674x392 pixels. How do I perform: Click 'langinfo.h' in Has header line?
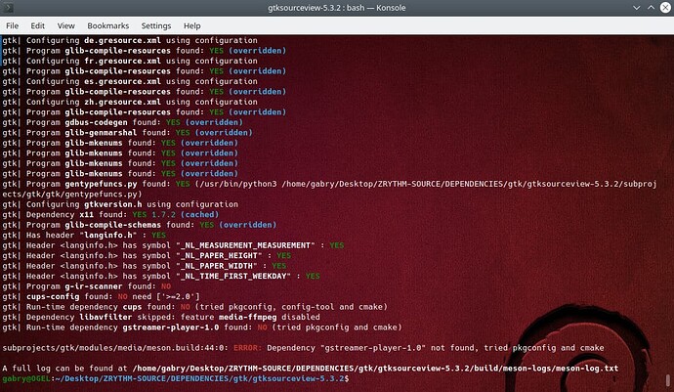click(108, 235)
